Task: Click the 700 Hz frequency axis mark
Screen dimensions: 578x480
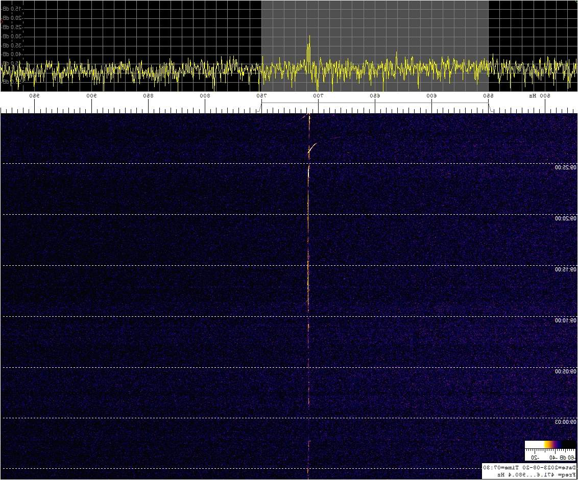Action: pyautogui.click(x=318, y=96)
